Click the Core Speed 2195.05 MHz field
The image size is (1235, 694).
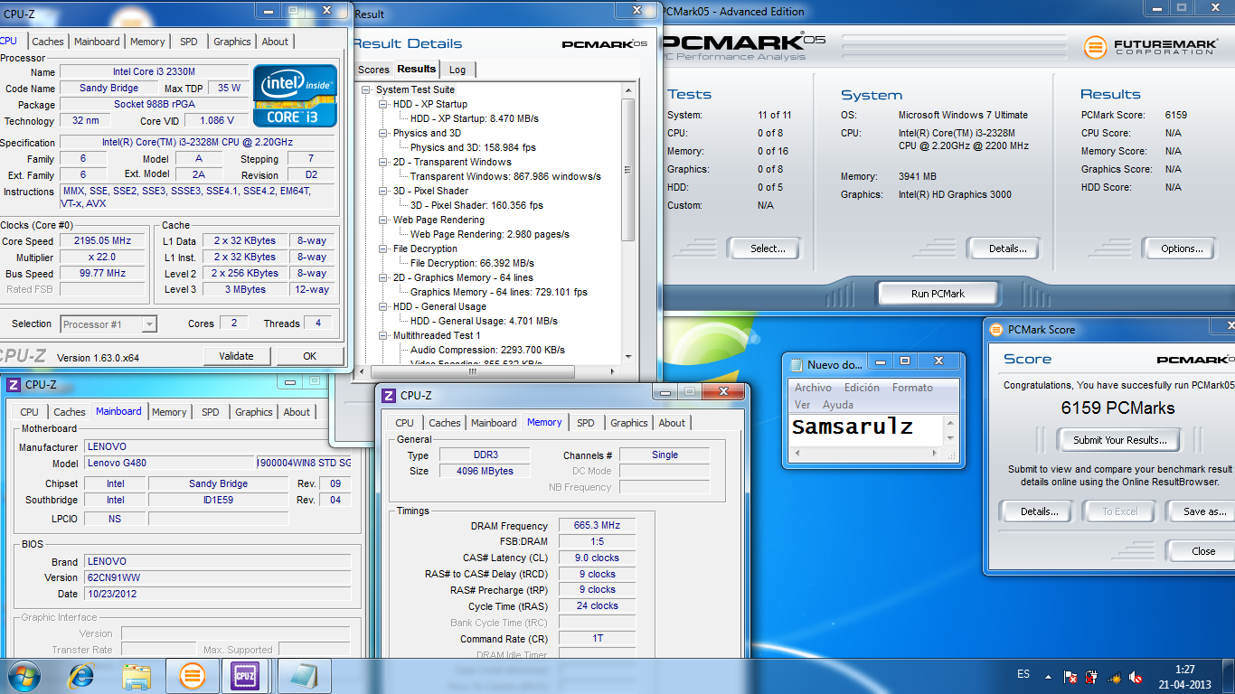coord(103,241)
